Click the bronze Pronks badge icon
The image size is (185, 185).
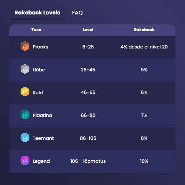tap(25, 46)
